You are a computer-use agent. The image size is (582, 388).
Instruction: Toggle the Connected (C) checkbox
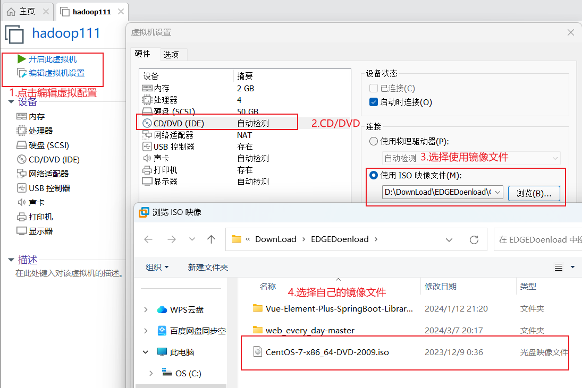(x=374, y=88)
